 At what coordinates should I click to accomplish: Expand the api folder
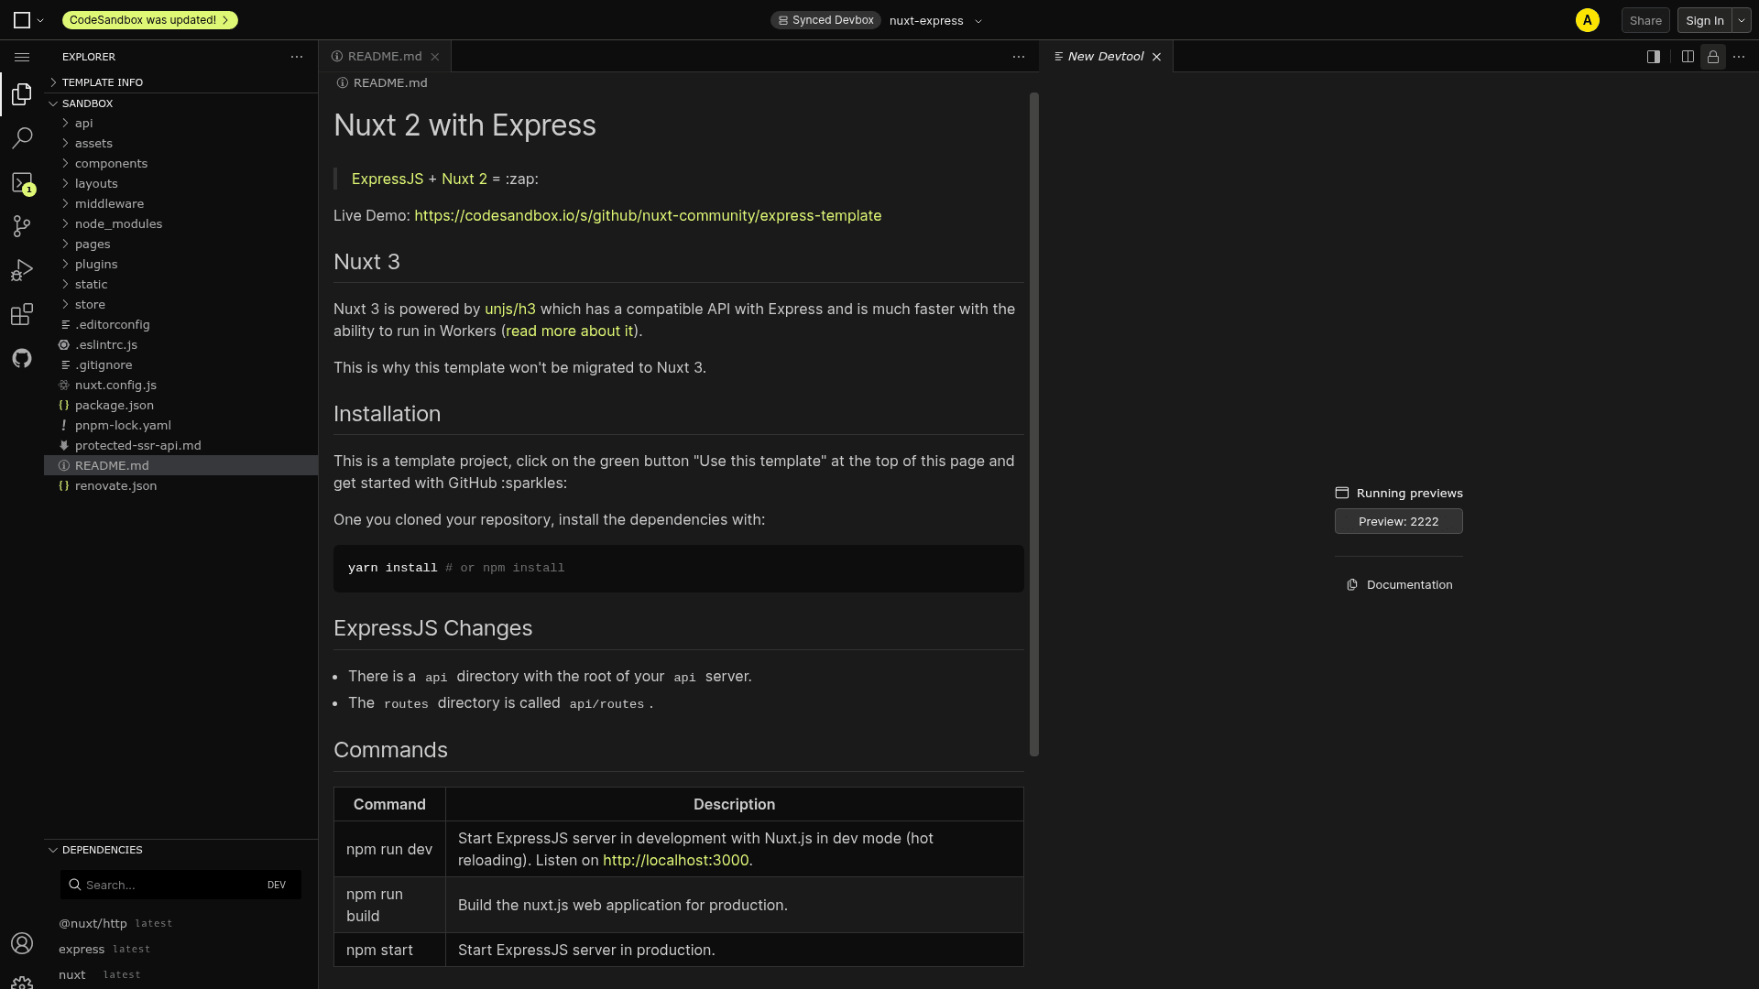[181, 124]
